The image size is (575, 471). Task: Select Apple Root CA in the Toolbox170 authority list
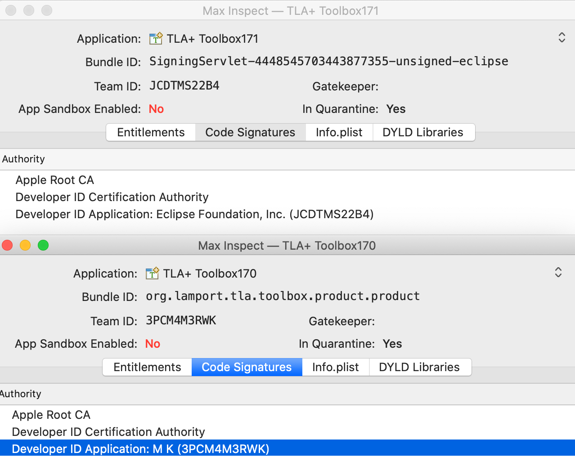(x=51, y=415)
